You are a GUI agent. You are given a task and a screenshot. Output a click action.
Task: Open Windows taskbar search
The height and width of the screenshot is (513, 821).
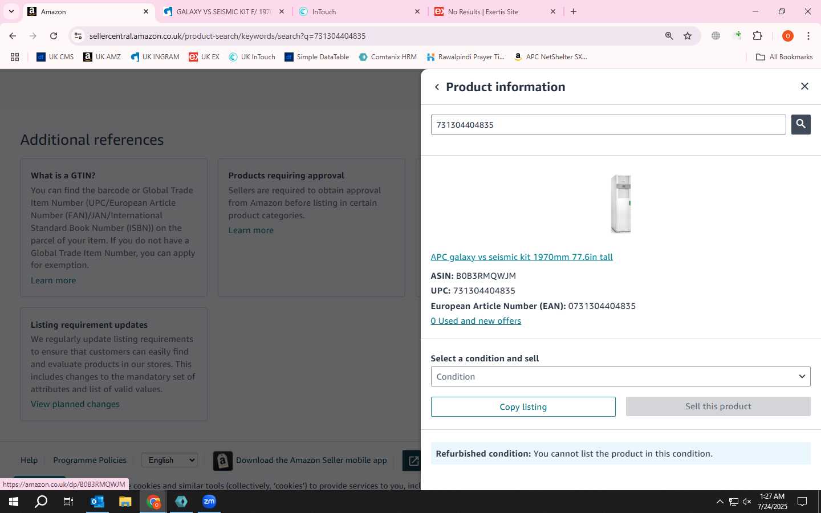(41, 502)
